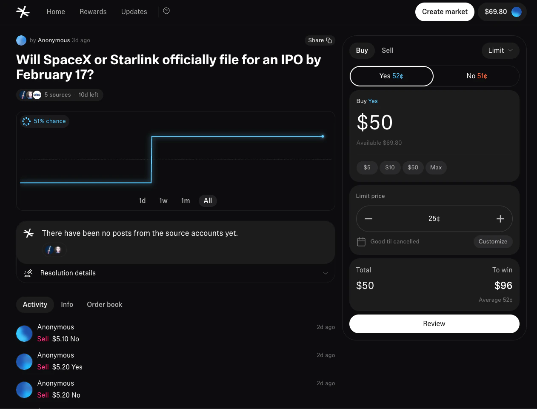This screenshot has height=409, width=537.
Task: Click the source account avatars under the 'no posts' message
Action: tap(54, 250)
